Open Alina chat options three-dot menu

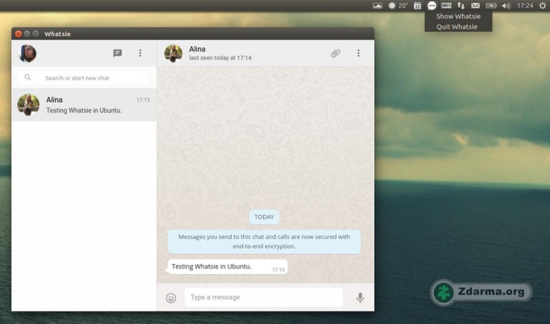pos(358,53)
